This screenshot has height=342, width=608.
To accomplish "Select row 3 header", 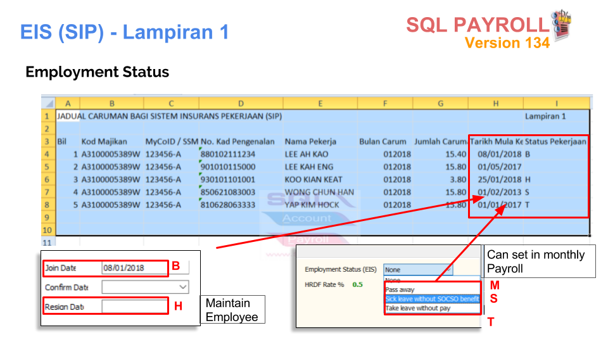I will [48, 141].
